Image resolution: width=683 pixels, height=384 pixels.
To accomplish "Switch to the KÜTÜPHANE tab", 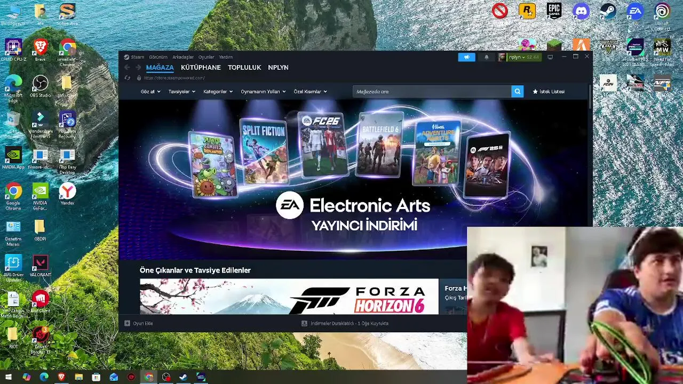I will pyautogui.click(x=201, y=67).
